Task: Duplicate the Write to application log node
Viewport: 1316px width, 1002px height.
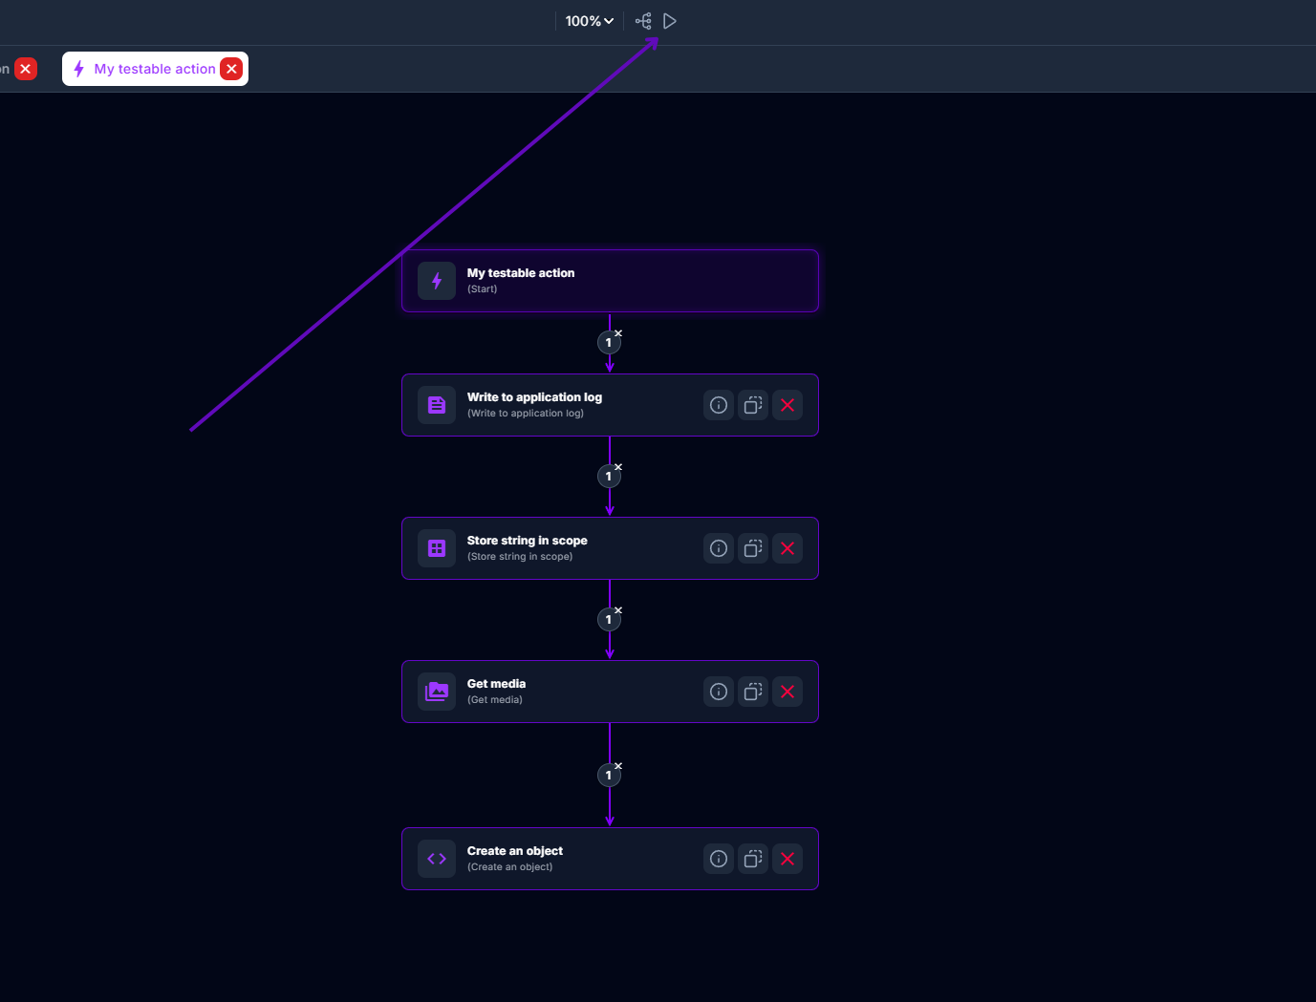Action: coord(753,405)
